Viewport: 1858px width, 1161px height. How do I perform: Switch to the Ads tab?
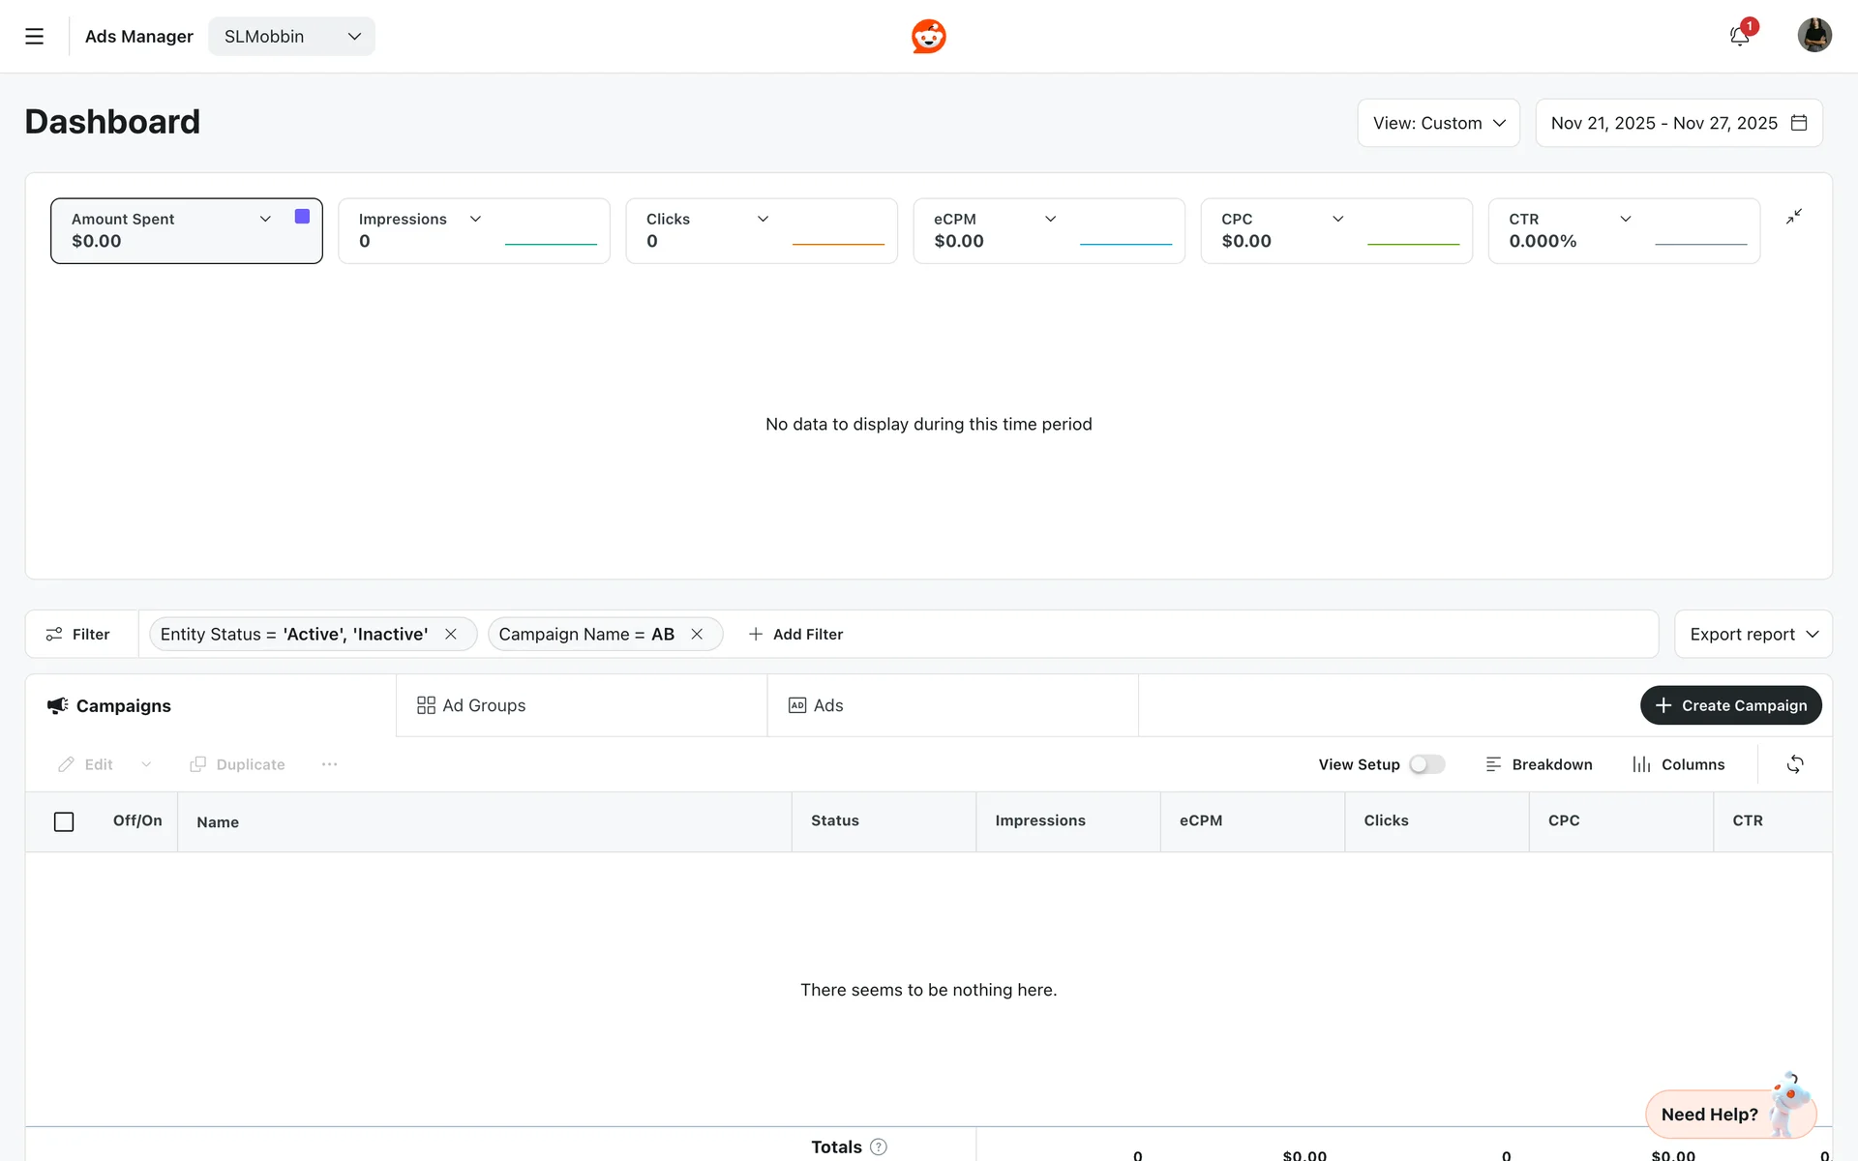pos(816,706)
